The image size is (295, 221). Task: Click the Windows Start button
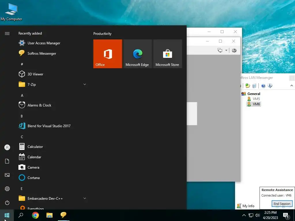[x=7, y=215]
